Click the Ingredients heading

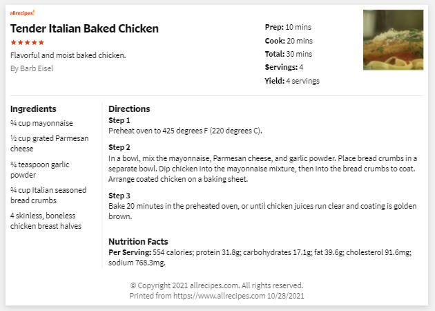pyautogui.click(x=33, y=109)
